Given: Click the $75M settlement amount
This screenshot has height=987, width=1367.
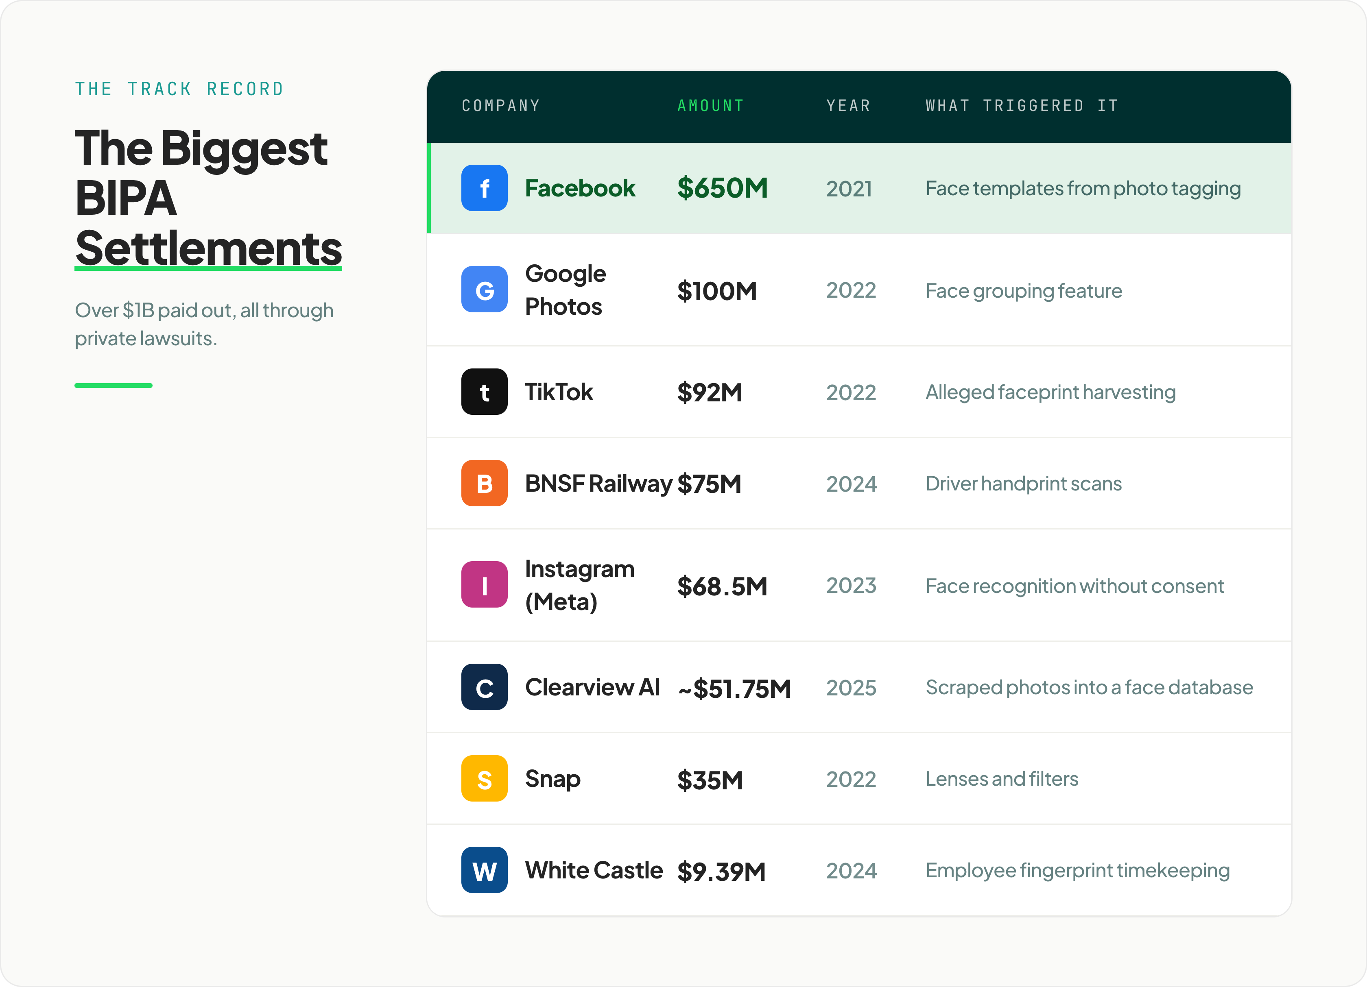Looking at the screenshot, I should [x=709, y=484].
